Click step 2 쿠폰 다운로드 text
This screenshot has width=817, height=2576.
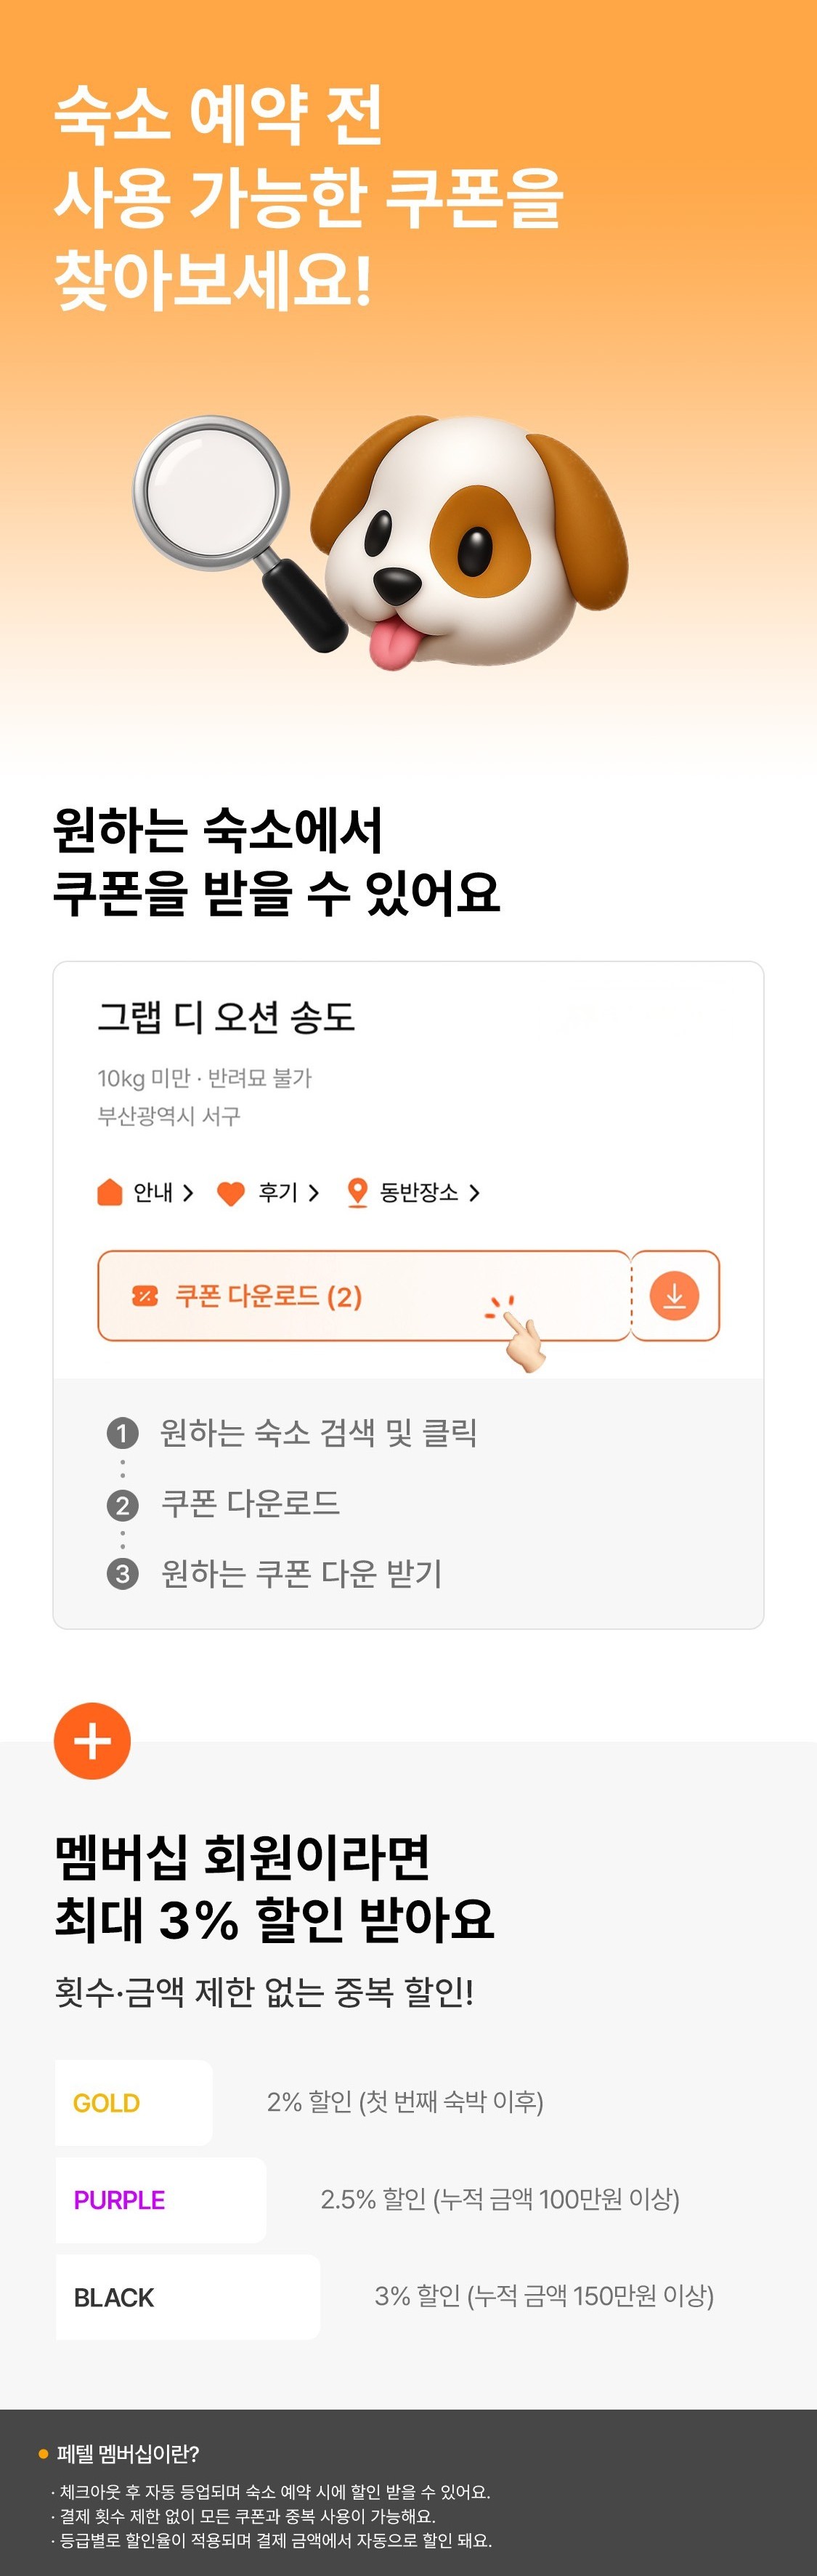coord(251,1503)
